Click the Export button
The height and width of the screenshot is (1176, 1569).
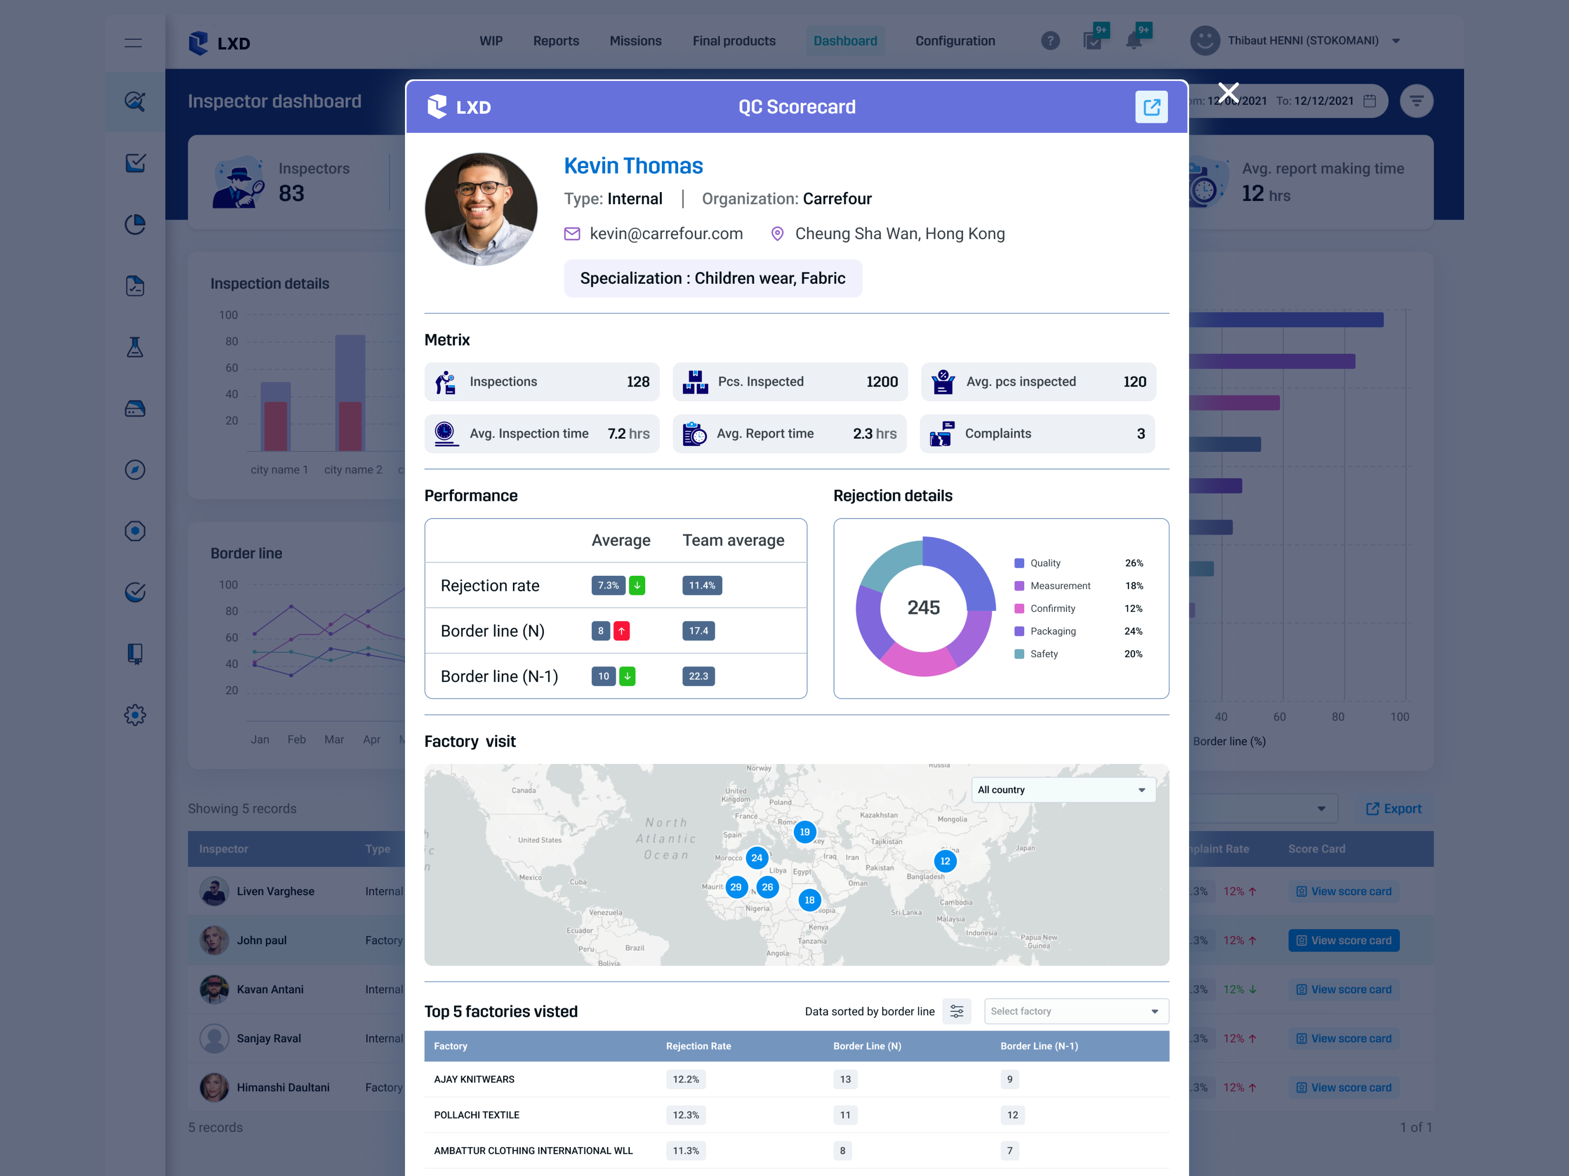(x=1393, y=809)
